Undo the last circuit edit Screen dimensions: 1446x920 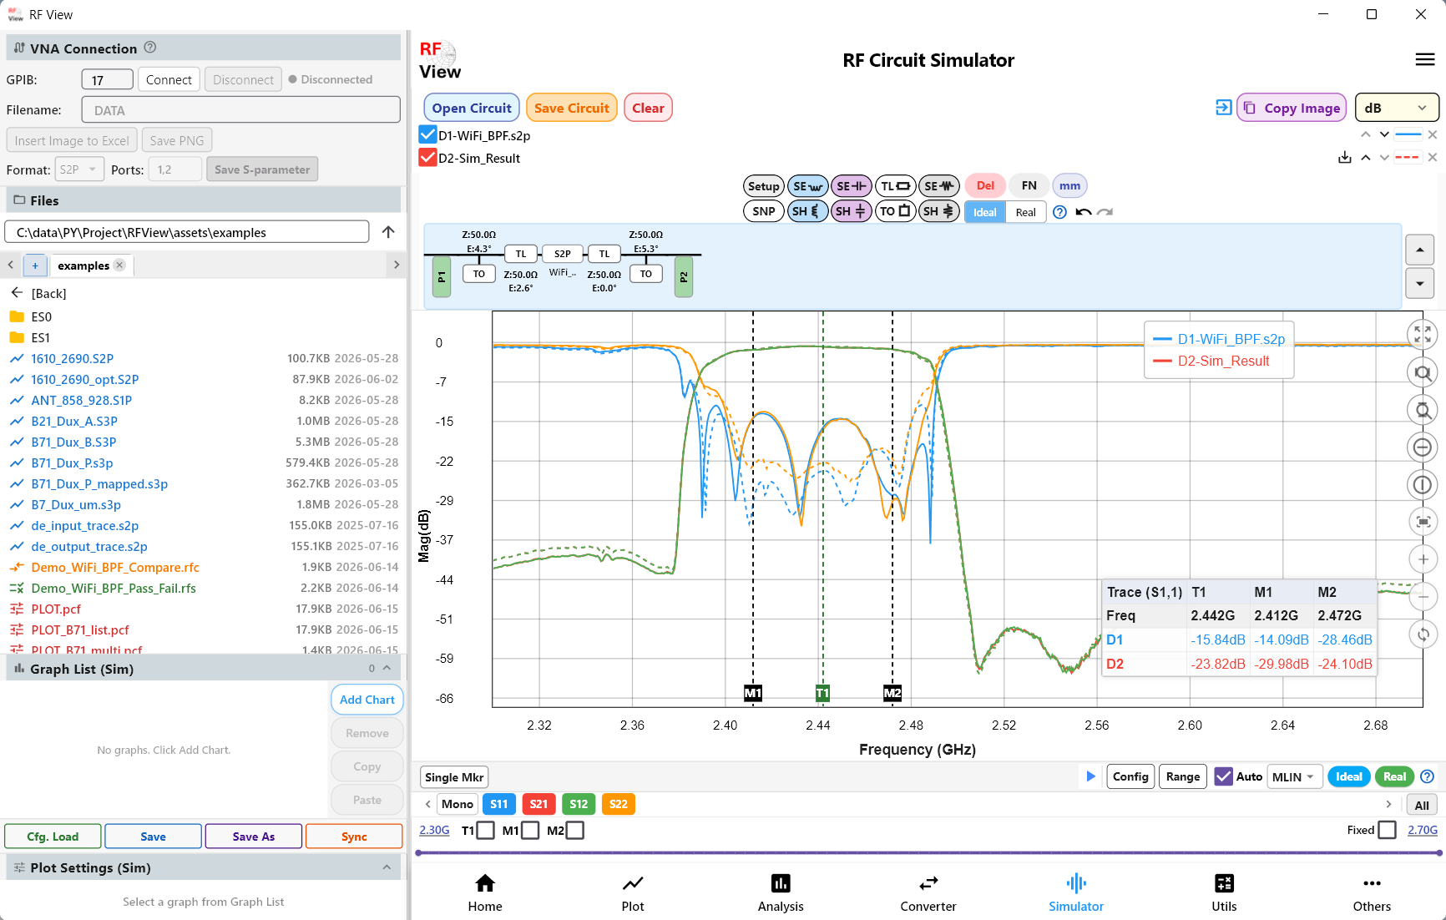1083,212
